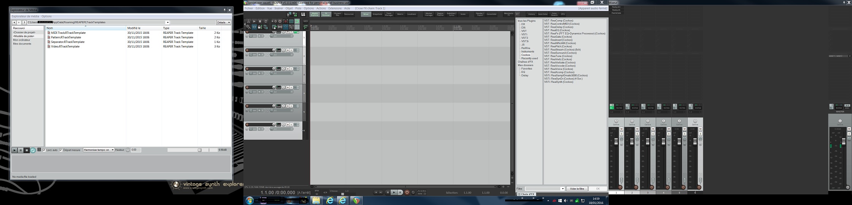Go to parent folder in Media Explorer
Viewport: 852px width, 205px height.
click(x=24, y=22)
